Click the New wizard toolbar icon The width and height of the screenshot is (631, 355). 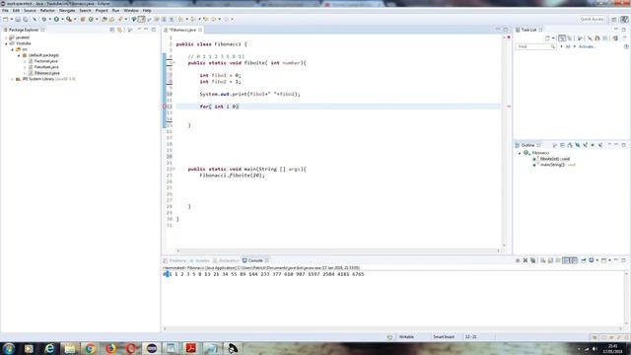pos(5,19)
